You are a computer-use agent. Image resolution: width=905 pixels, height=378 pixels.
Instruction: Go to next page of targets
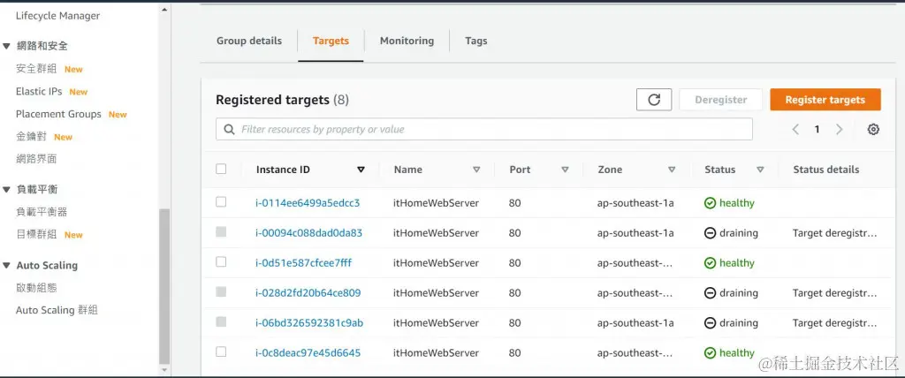pyautogui.click(x=840, y=129)
